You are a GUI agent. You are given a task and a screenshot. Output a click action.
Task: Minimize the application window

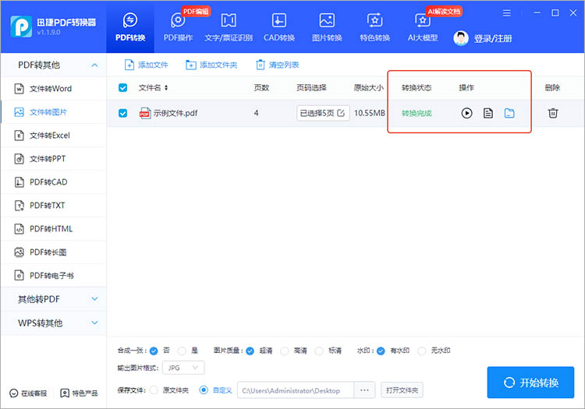[537, 13]
